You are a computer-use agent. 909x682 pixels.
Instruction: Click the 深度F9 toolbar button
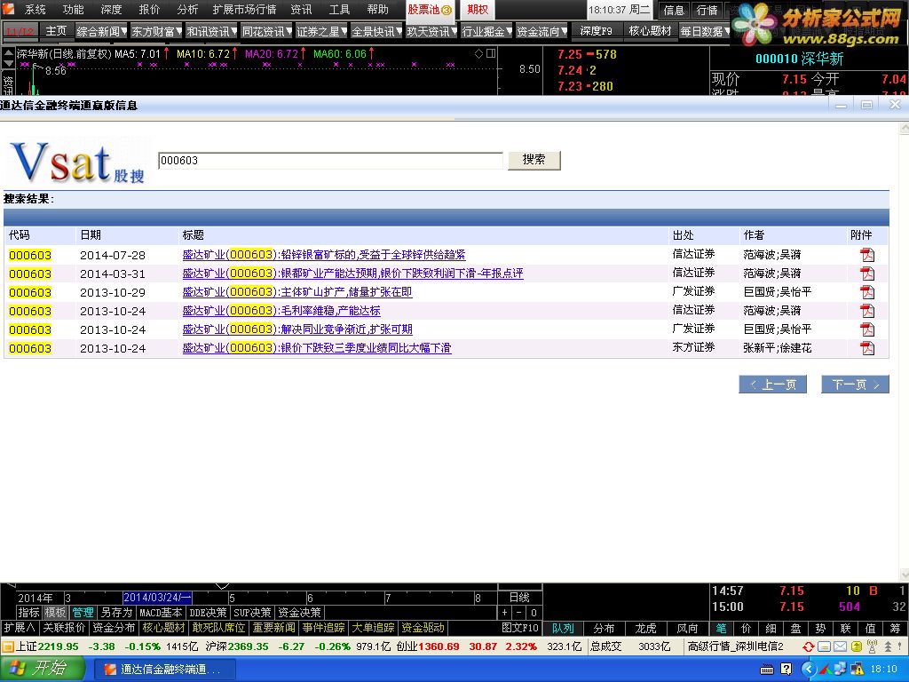(597, 31)
